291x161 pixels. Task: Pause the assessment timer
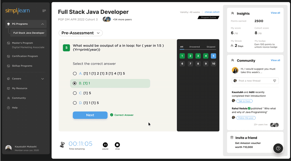(x=105, y=145)
